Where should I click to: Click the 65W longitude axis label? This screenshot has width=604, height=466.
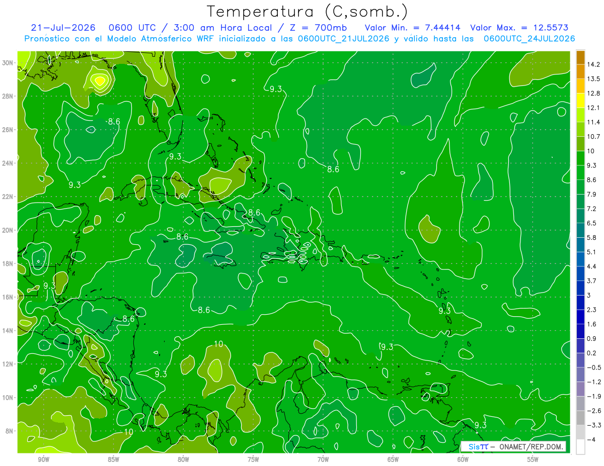pyautogui.click(x=393, y=459)
